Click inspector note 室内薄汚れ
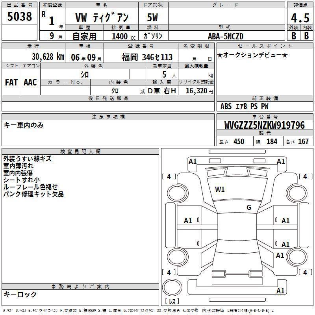 point(18,166)
